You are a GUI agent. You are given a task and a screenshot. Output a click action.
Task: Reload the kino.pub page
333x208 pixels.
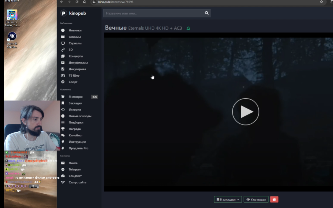tap(77, 2)
